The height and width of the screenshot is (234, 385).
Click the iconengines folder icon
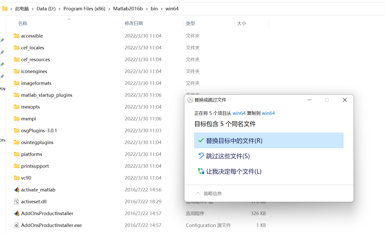17,71
